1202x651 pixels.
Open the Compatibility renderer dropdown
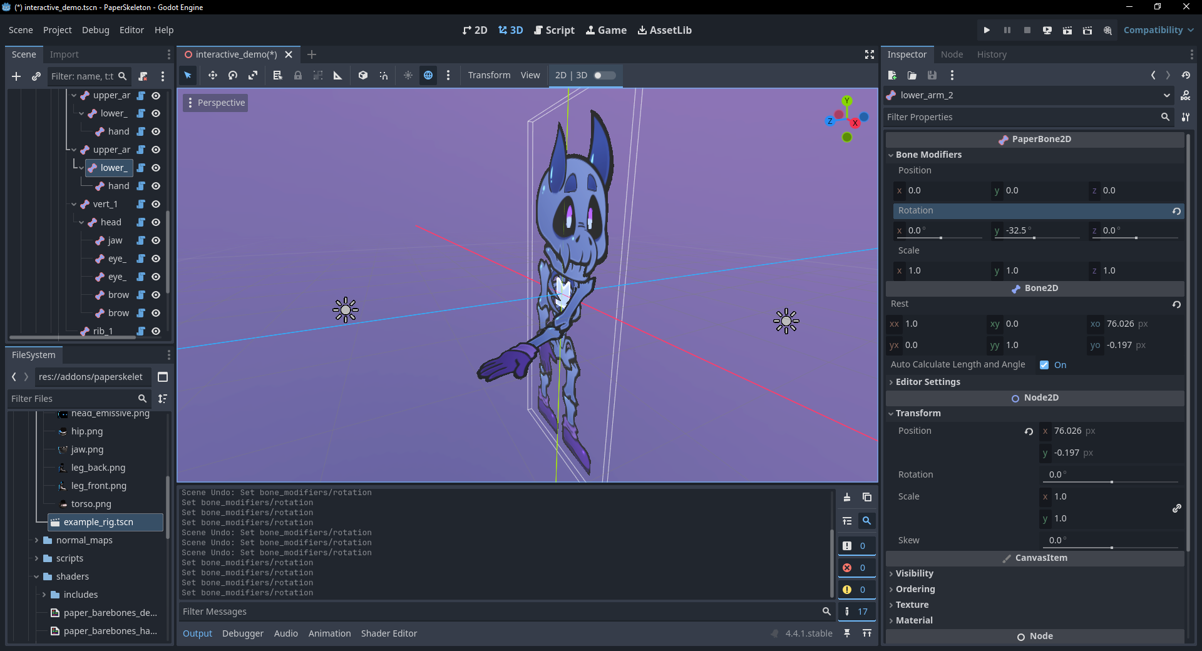tap(1158, 30)
